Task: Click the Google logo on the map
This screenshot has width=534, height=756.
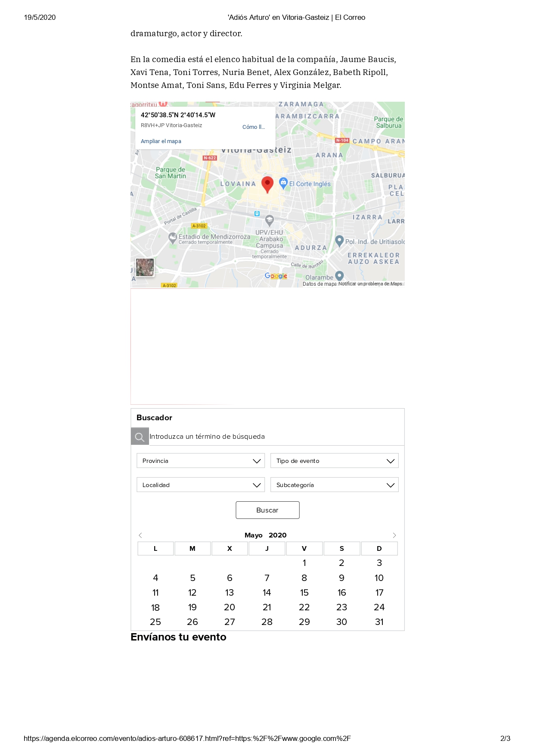Action: tap(276, 276)
